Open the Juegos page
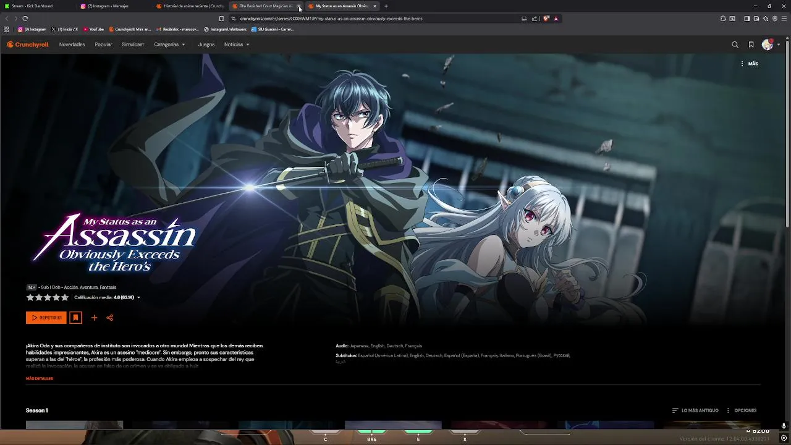This screenshot has width=791, height=445. (x=206, y=44)
